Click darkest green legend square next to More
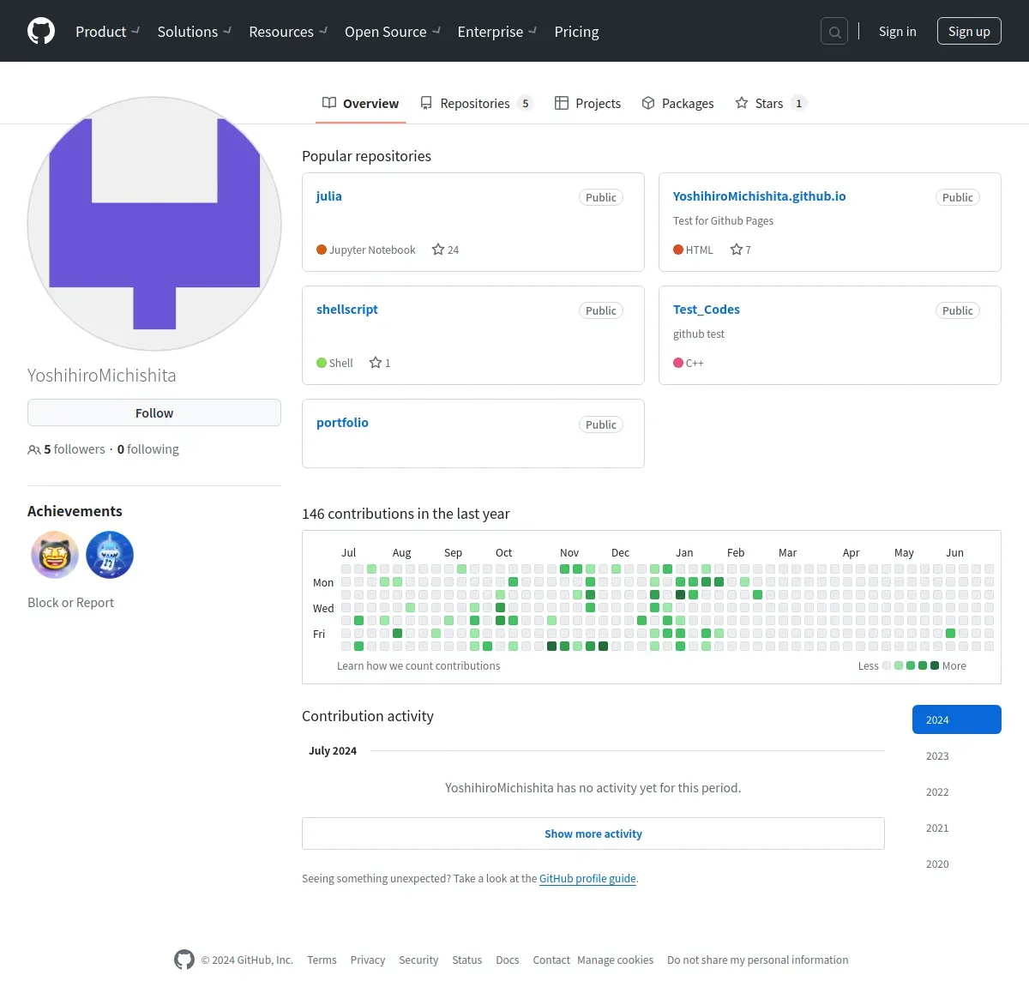Viewport: 1029px width, 1005px height. click(935, 665)
